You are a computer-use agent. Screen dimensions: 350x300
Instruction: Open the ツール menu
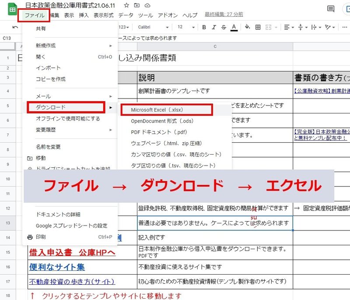[x=145, y=15]
